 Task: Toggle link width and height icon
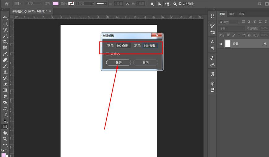(127, 4)
